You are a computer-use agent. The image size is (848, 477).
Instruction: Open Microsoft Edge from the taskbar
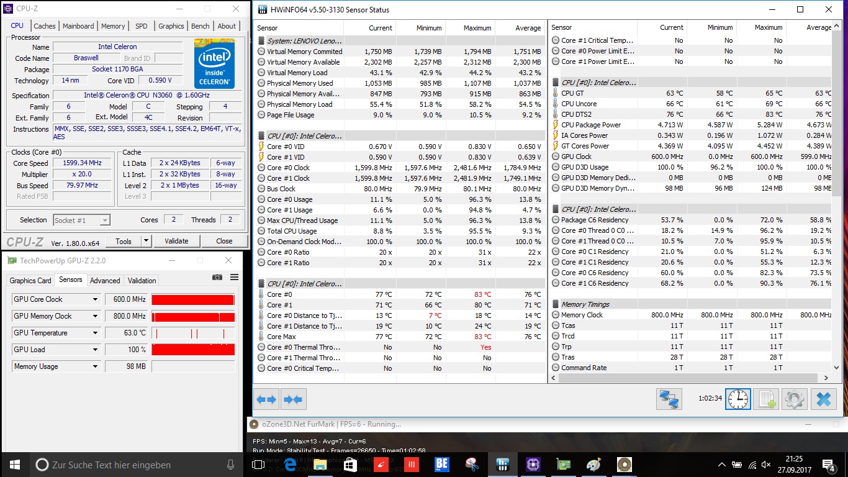click(x=289, y=465)
